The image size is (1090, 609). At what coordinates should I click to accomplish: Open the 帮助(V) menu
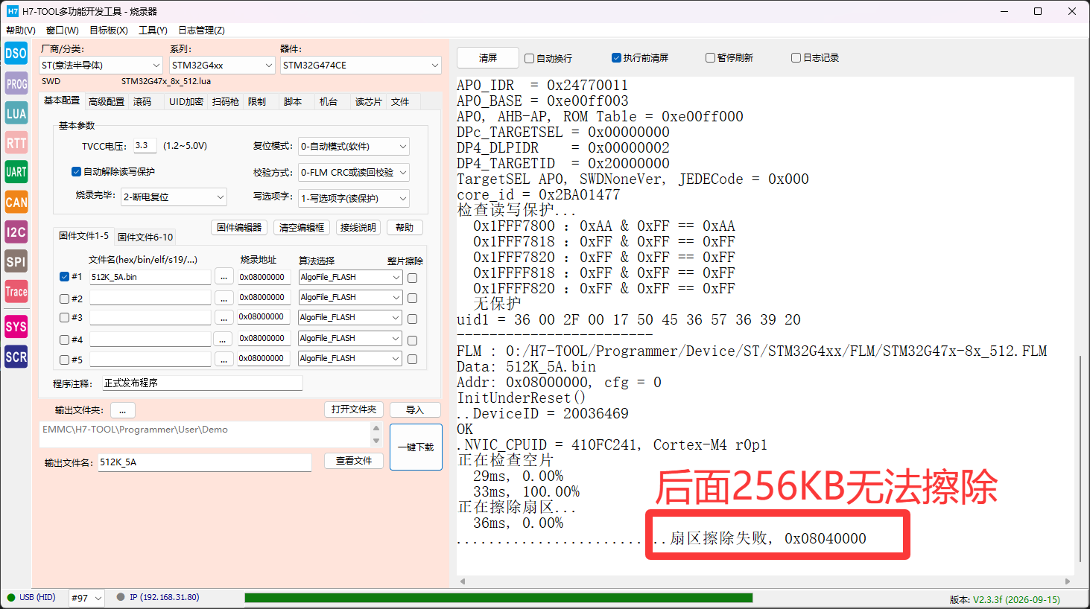(21, 31)
